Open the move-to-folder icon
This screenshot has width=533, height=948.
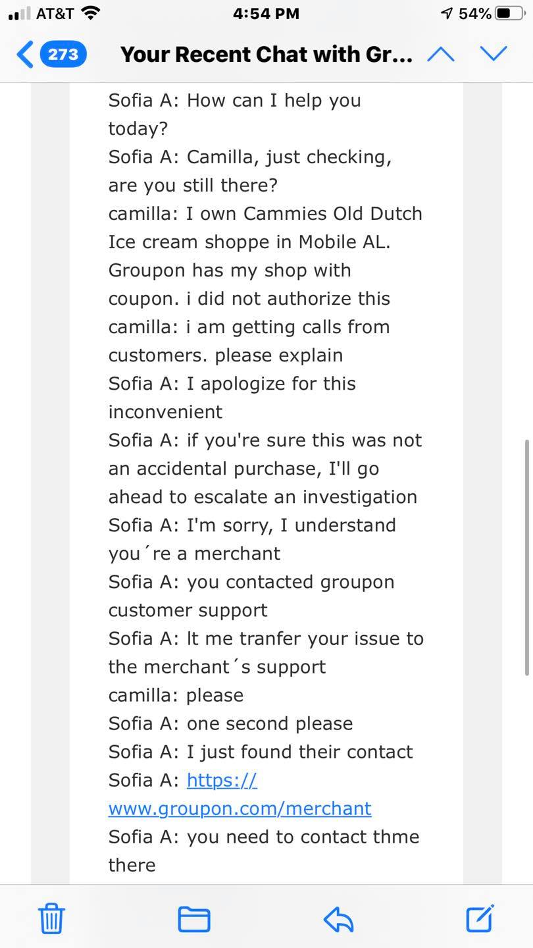(x=194, y=919)
